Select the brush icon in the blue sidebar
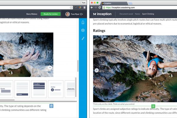Image resolution: width=177 pixels, height=118 pixels. (x=83, y=38)
